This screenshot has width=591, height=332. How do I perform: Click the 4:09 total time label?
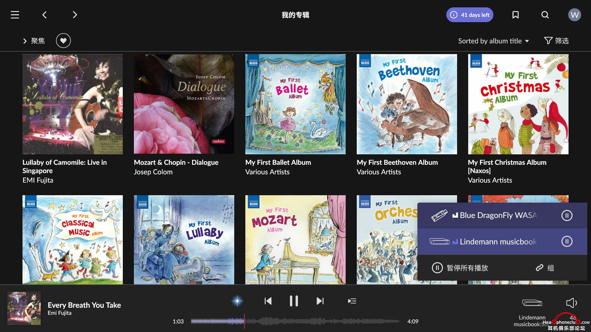pos(413,322)
